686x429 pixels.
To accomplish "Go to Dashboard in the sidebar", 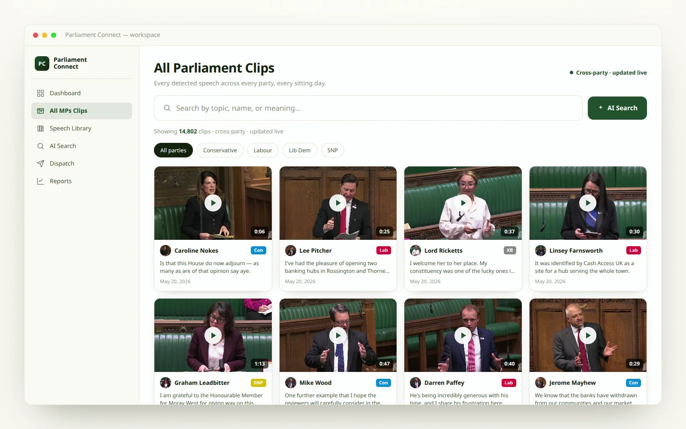I will 81,93.
